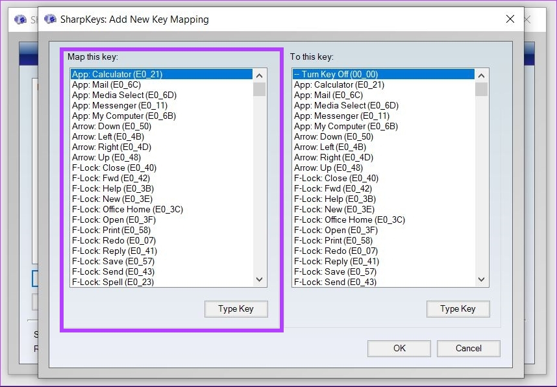Choose App: My Computer in To this key list

coord(384,126)
